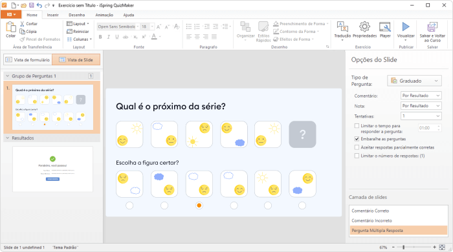
Task: Open the Inserir ribbon tab
Action: (x=52, y=15)
